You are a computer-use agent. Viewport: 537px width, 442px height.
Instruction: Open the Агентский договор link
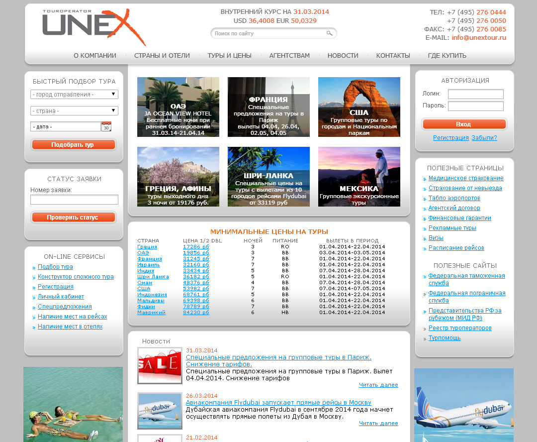point(454,208)
